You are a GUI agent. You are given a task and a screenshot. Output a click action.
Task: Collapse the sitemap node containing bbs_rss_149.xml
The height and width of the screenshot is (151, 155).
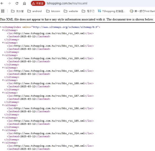point(3,30)
